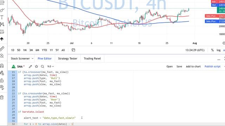
Task: Select the zoom in tool
Action: (2, 56)
